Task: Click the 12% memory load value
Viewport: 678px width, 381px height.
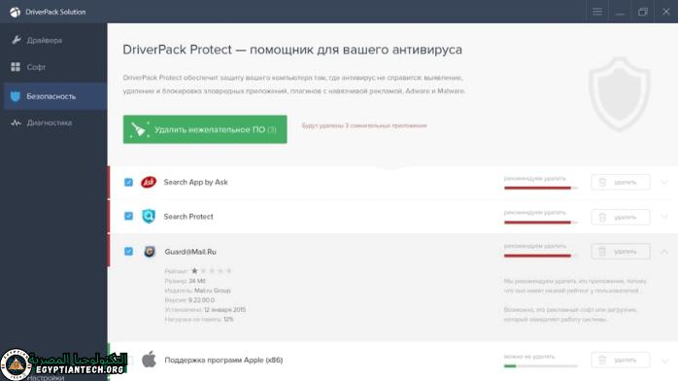Action: point(228,319)
